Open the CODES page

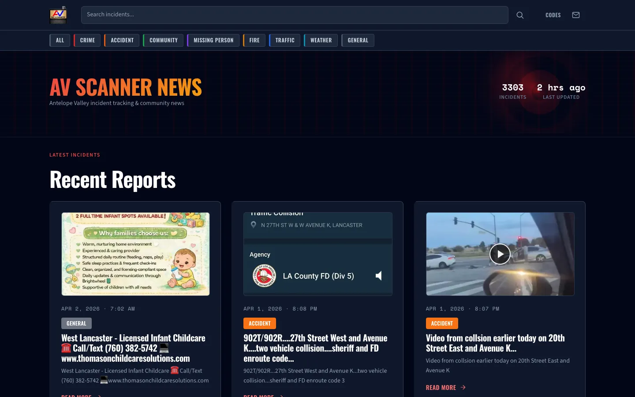[553, 15]
